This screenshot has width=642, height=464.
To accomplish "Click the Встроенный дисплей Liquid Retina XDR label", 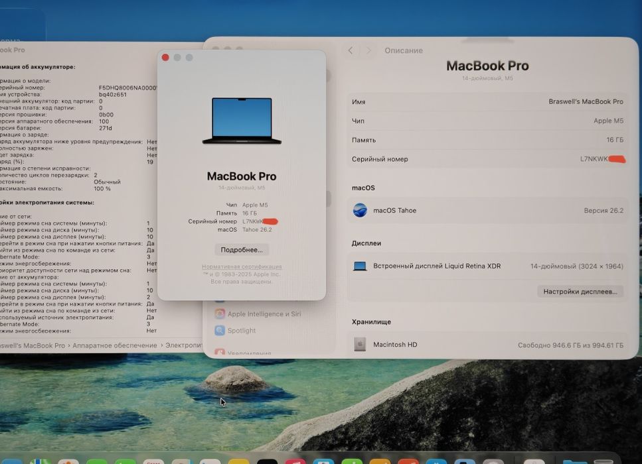I will tap(437, 266).
